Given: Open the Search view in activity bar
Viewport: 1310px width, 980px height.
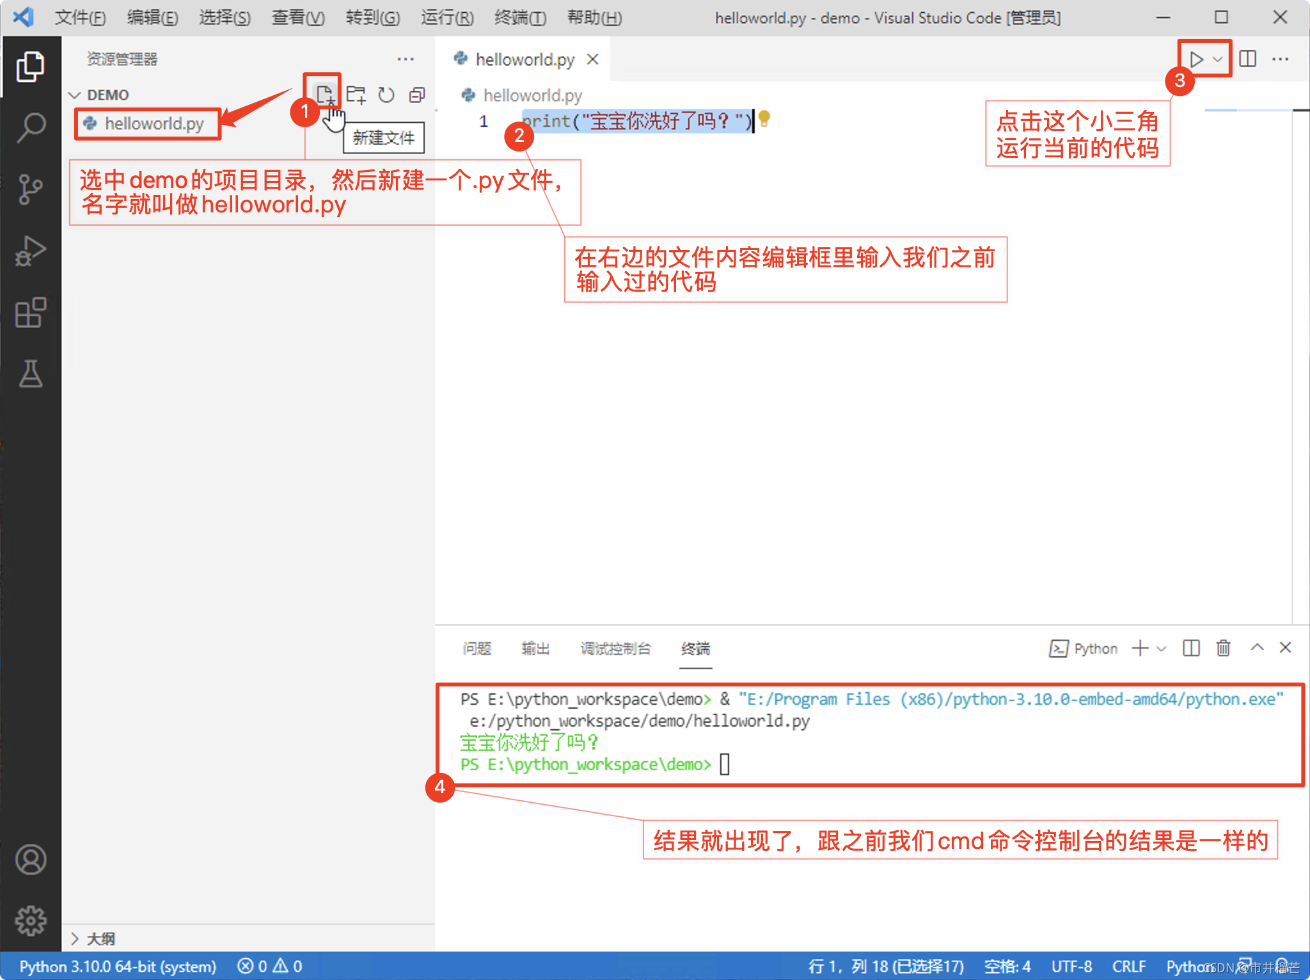Looking at the screenshot, I should tap(30, 127).
